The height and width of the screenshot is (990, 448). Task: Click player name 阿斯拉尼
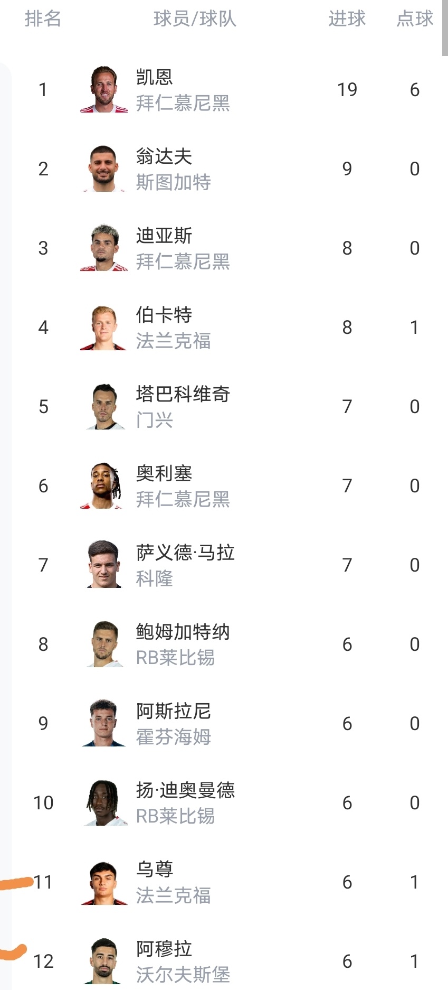173,711
